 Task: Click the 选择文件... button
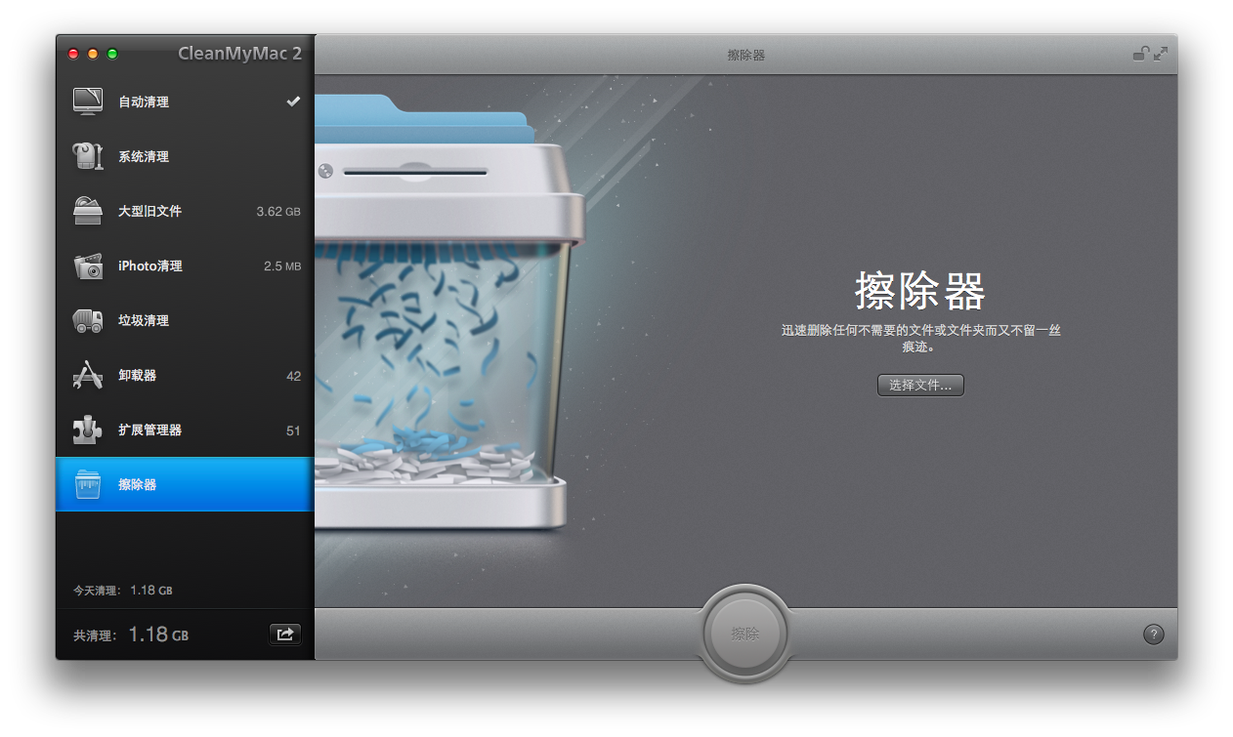(x=920, y=386)
